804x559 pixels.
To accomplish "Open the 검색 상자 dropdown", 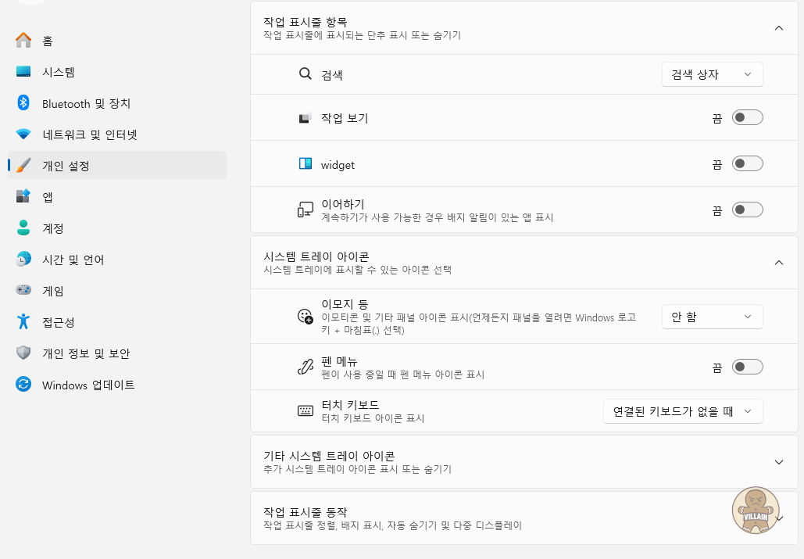I will click(713, 74).
